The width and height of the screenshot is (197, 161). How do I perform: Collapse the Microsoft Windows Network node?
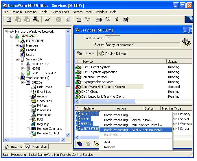coord(6,32)
